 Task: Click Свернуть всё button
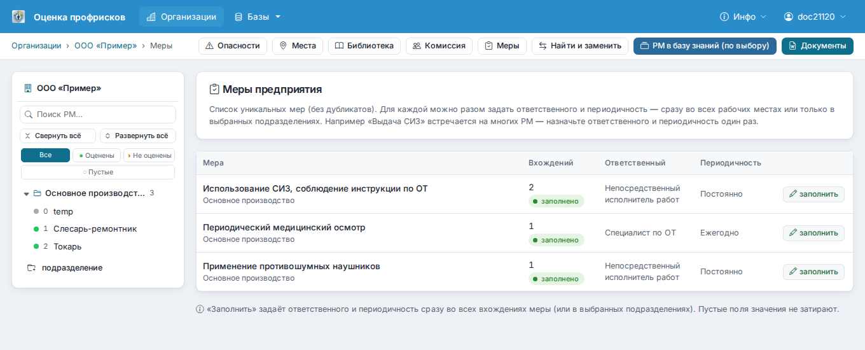coord(59,136)
